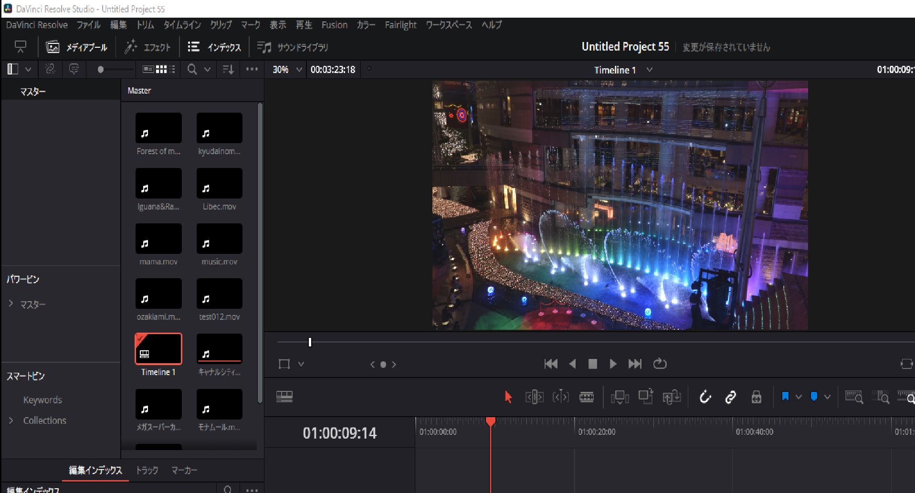Toggle loop playback
915x493 pixels.
tap(660, 364)
